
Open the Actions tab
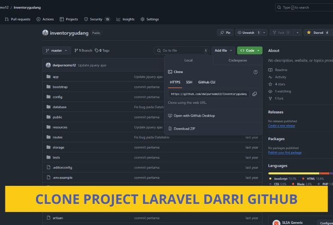point(45,19)
